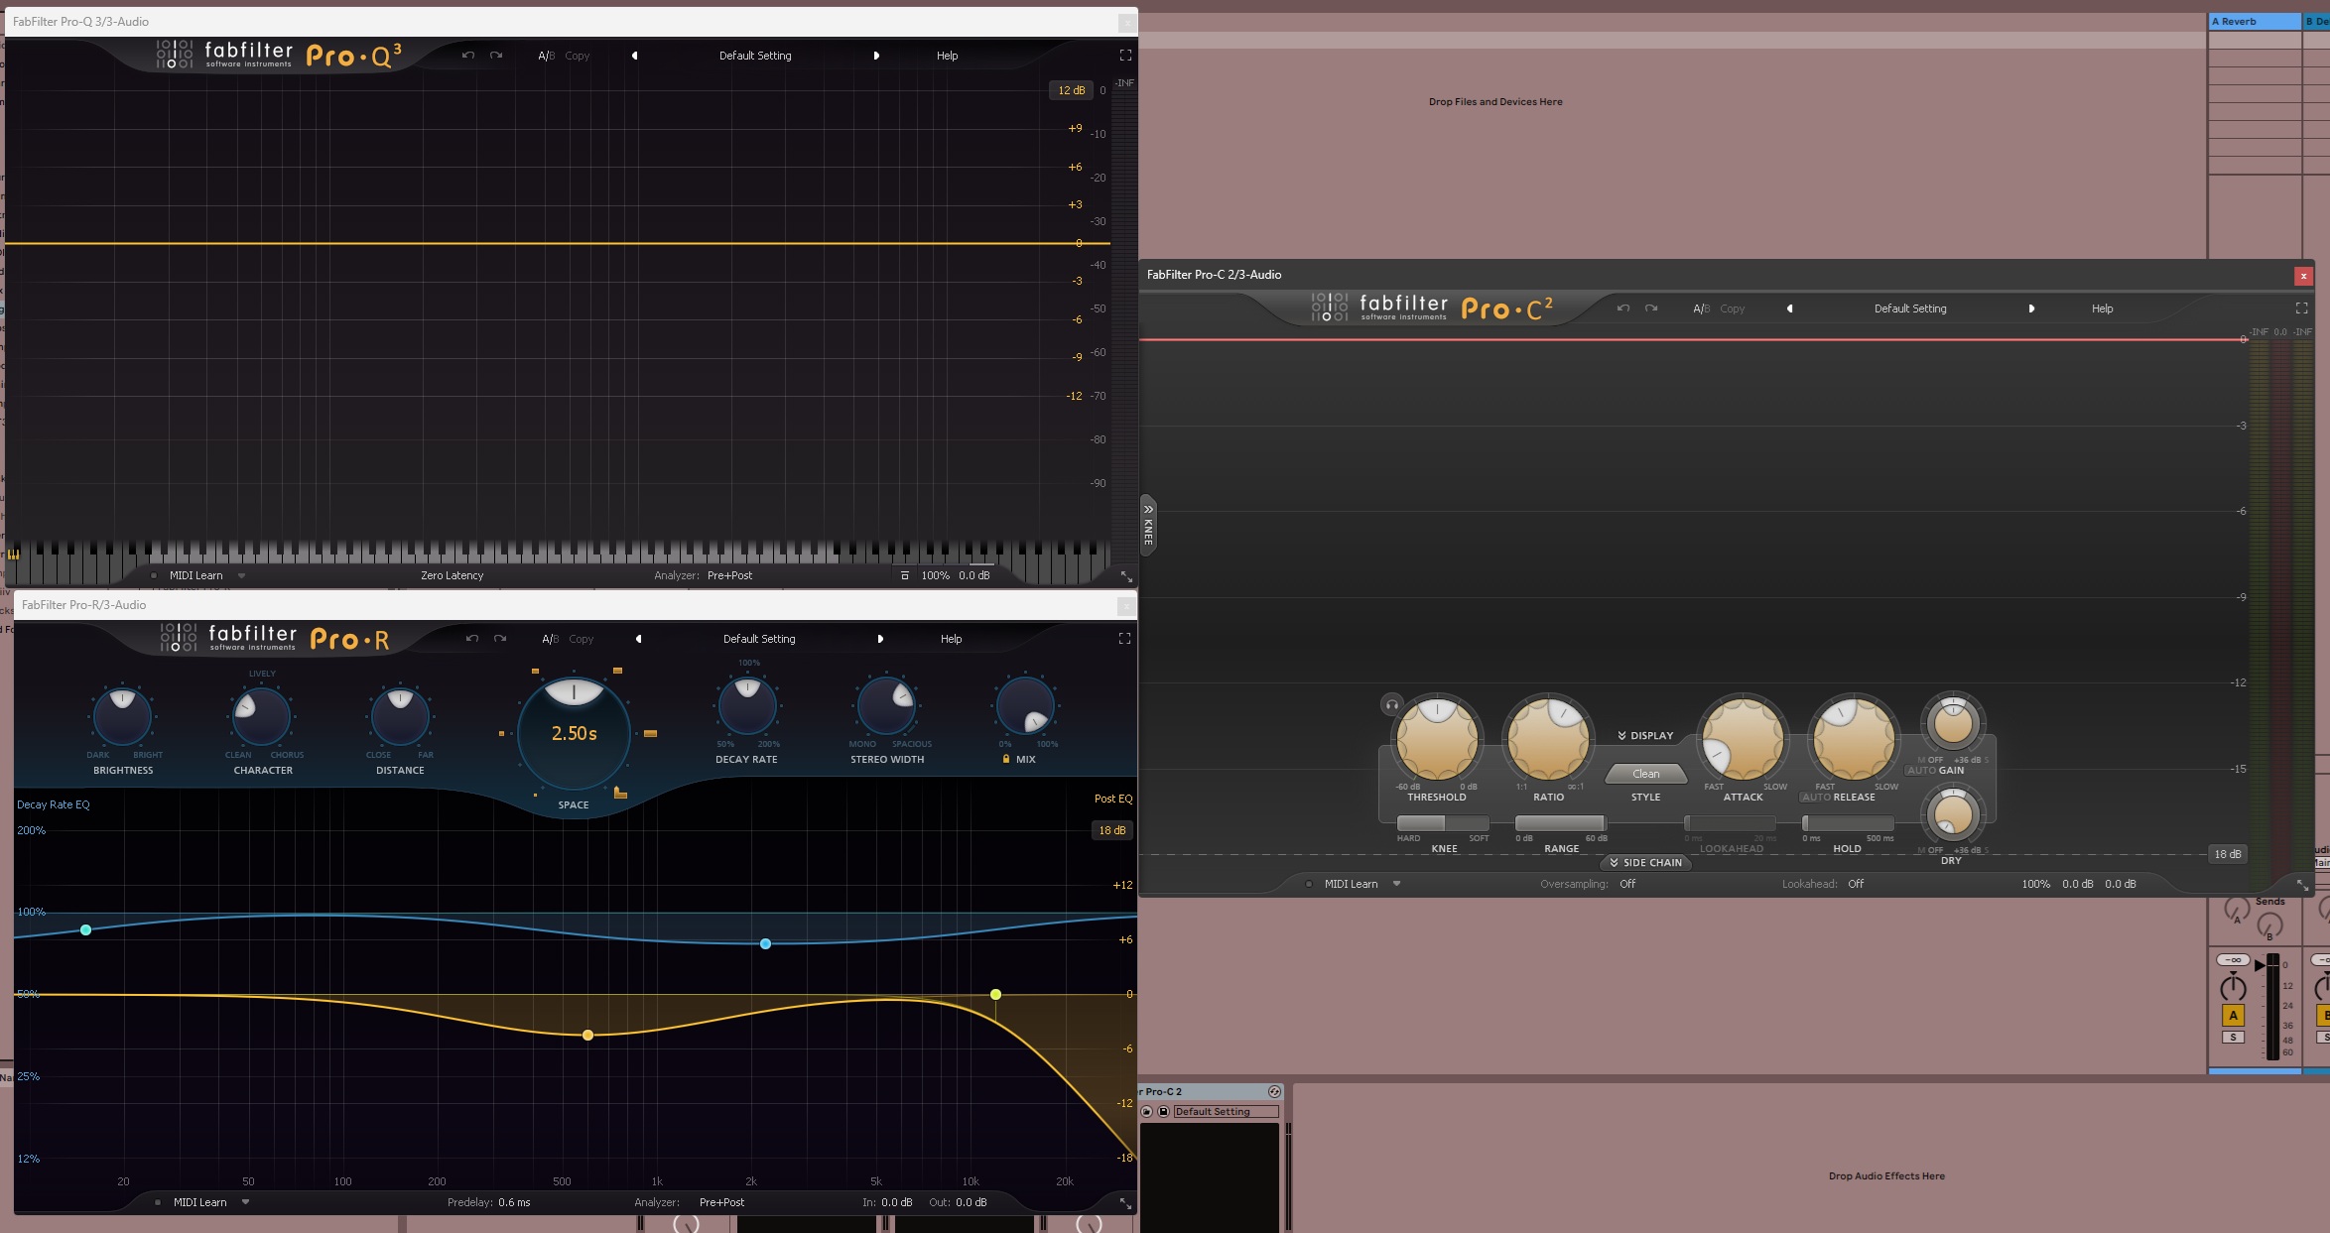The height and width of the screenshot is (1233, 2330).
Task: Select the blue Decay Rate EQ low shelf node
Action: pyautogui.click(x=85, y=929)
